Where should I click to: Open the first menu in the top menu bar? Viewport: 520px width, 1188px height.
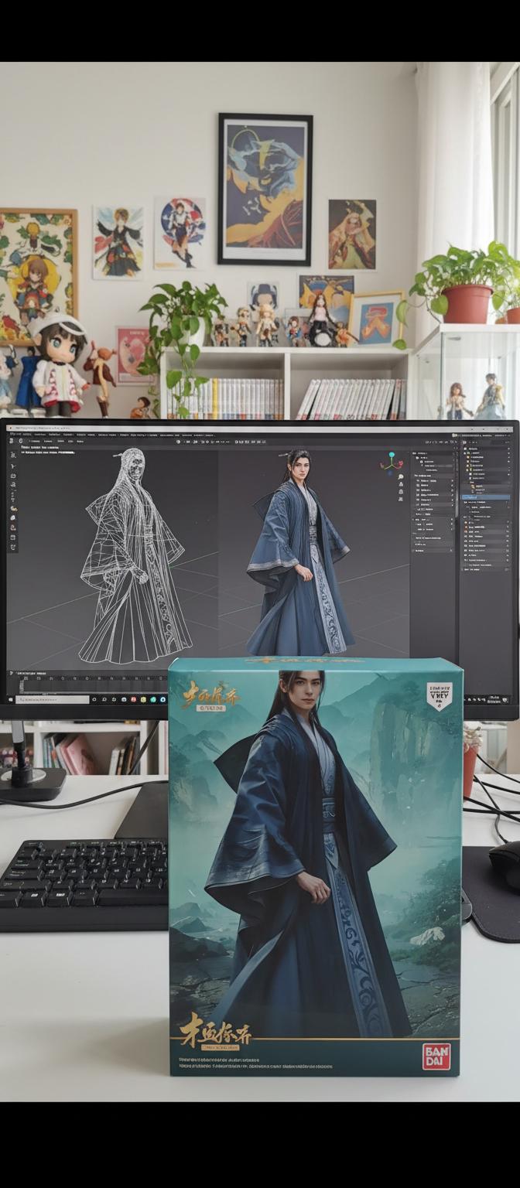tap(15, 434)
